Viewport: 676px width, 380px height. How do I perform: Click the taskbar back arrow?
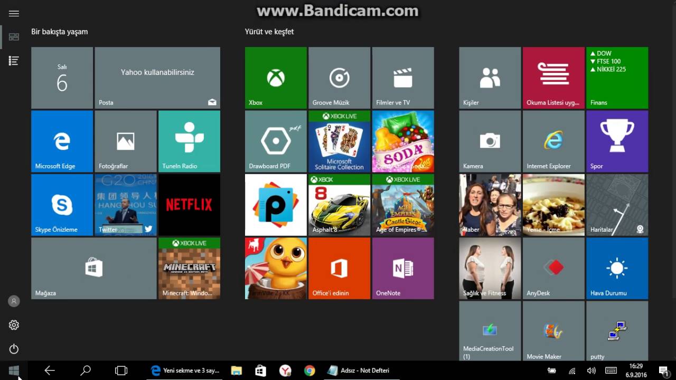(50, 370)
